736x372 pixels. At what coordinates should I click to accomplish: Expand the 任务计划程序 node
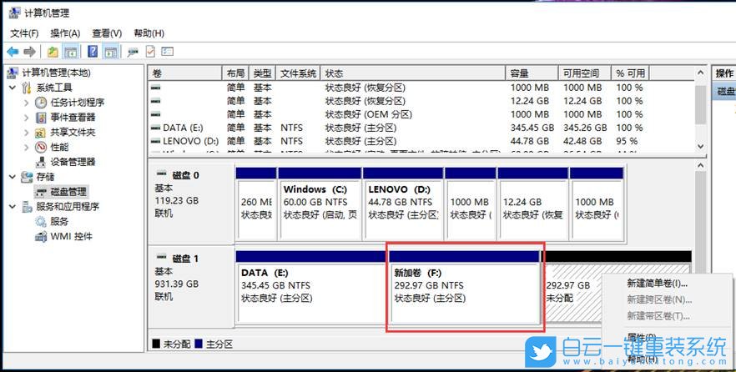pos(27,103)
